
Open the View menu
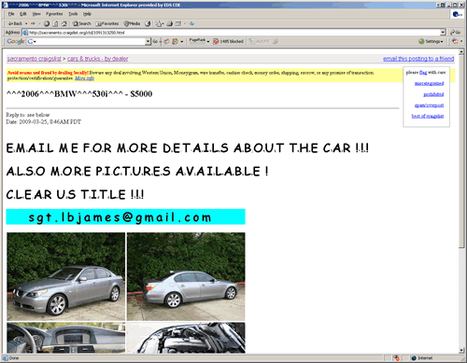(x=36, y=14)
